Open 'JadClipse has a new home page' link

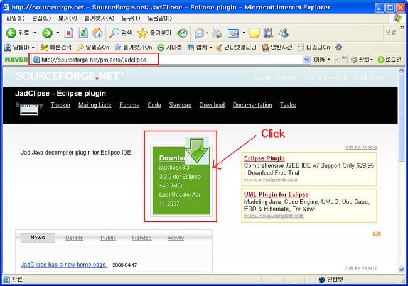point(64,265)
